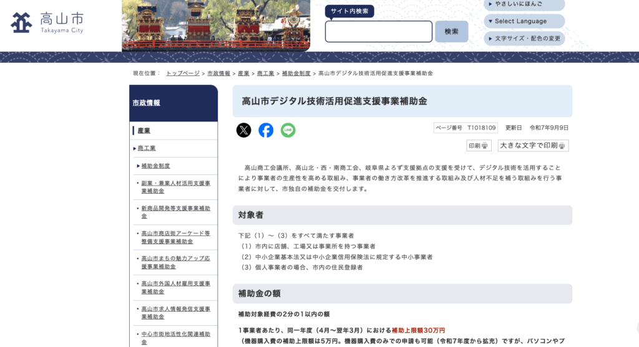
Task: Click the 印刷 print button
Action: pos(479,146)
